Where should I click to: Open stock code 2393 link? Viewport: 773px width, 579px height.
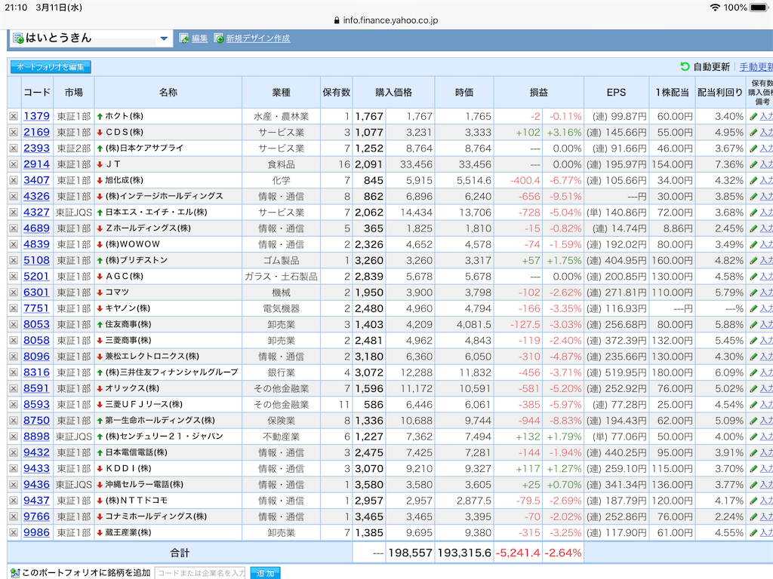[x=37, y=149]
